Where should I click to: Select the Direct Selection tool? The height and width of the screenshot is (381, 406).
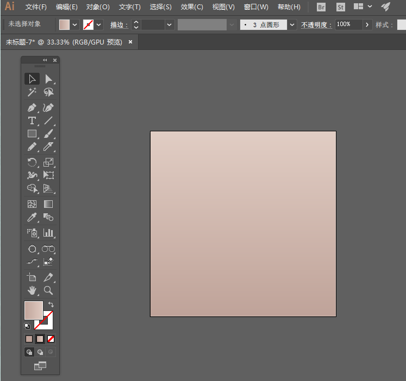pos(48,79)
